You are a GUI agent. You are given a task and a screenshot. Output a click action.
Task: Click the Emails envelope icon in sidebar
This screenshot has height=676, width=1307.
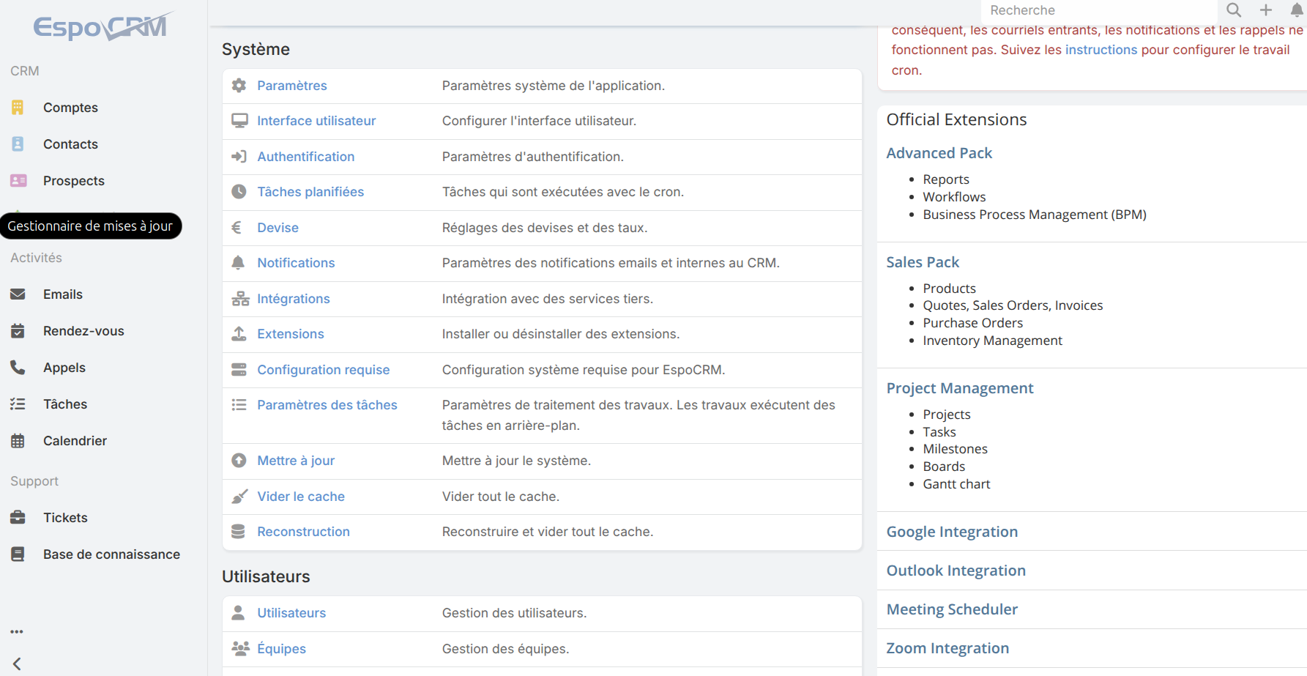(18, 294)
